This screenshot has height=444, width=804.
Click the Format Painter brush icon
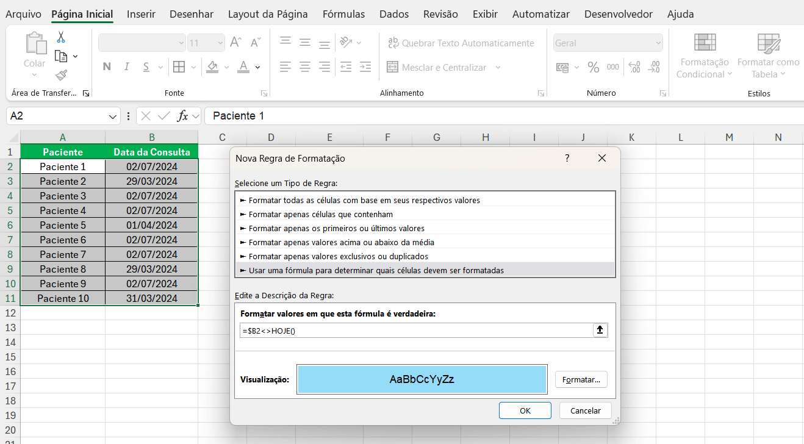click(x=61, y=75)
